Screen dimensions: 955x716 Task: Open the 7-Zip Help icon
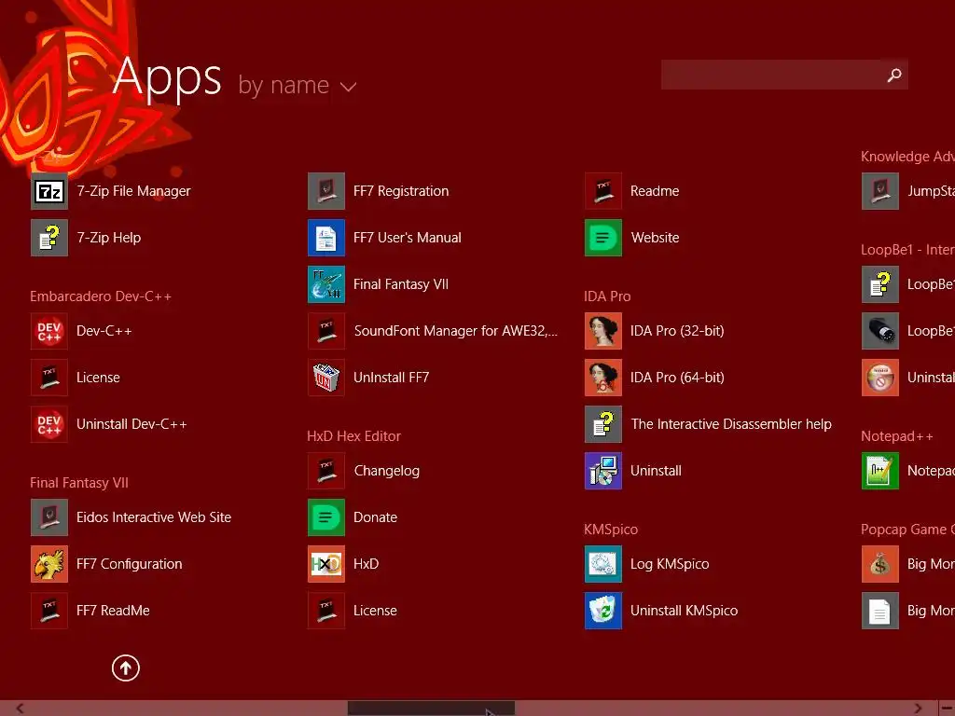click(49, 238)
